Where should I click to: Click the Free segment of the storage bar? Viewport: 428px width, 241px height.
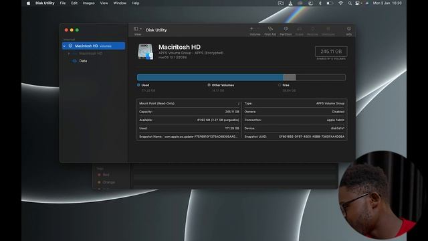pos(320,78)
